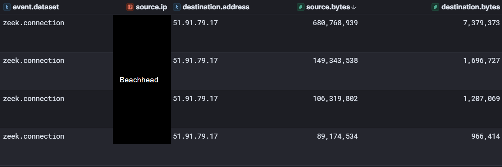This screenshot has height=167, width=502.
Task: Click the 106,319,802 source bytes cell
Action: (335, 99)
